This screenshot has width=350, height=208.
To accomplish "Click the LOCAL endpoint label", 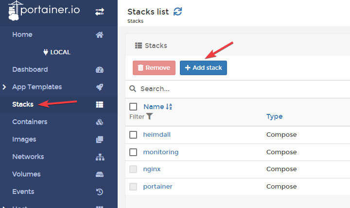I will pyautogui.click(x=60, y=52).
